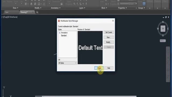Image resolution: width=172 pixels, height=97 pixels.
Task: Click the S compass direction on ViewCube
Action: click(x=163, y=35)
